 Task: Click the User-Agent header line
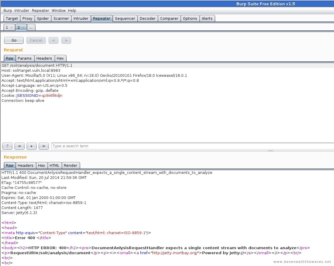click(94, 76)
